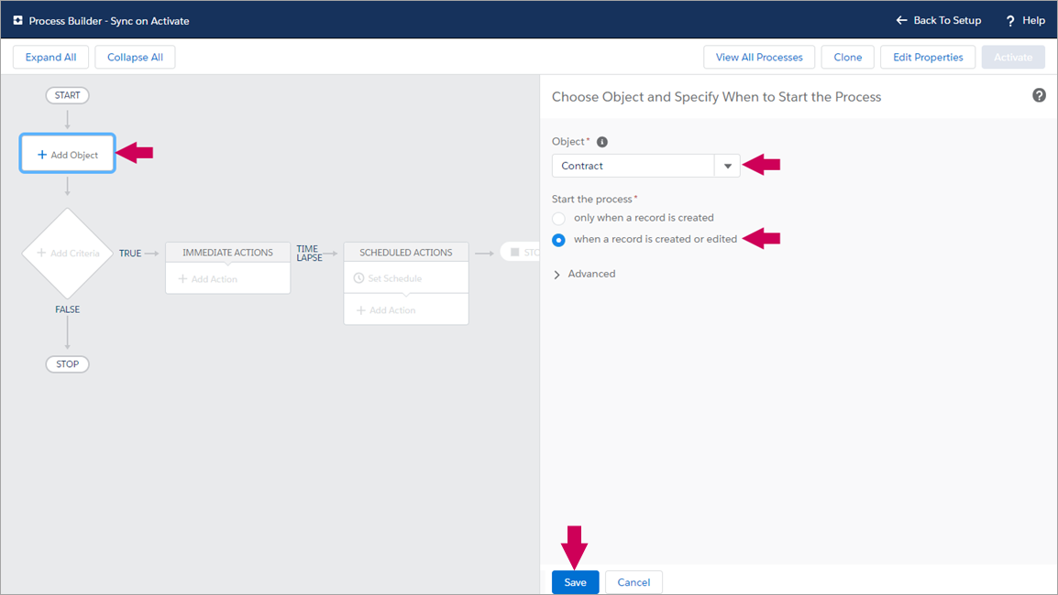The height and width of the screenshot is (595, 1058).
Task: Click the Back To Setup arrow icon
Action: coord(901,20)
